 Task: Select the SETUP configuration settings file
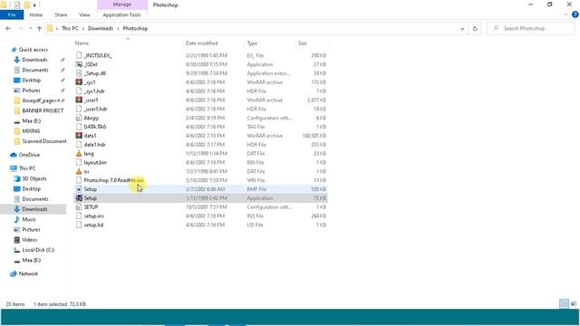point(91,207)
